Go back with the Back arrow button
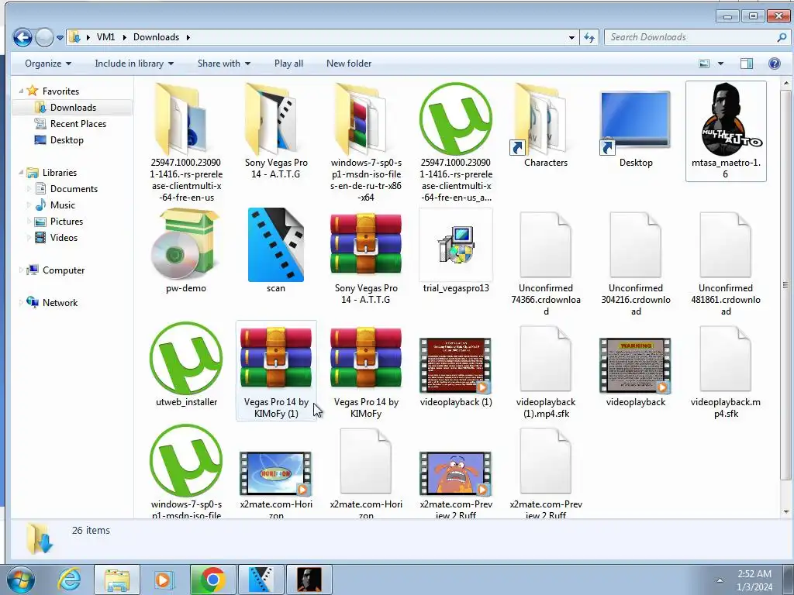Viewport: 794px width, 595px height. [22, 37]
